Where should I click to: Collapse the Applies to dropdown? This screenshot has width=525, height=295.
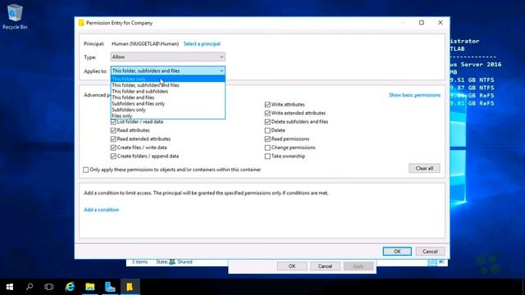[167, 71]
